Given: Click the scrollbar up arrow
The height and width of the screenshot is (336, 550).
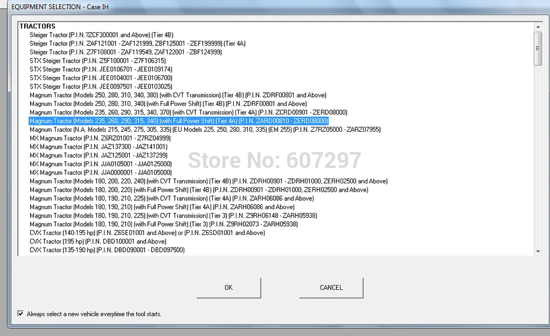Looking at the screenshot, I should [538, 27].
